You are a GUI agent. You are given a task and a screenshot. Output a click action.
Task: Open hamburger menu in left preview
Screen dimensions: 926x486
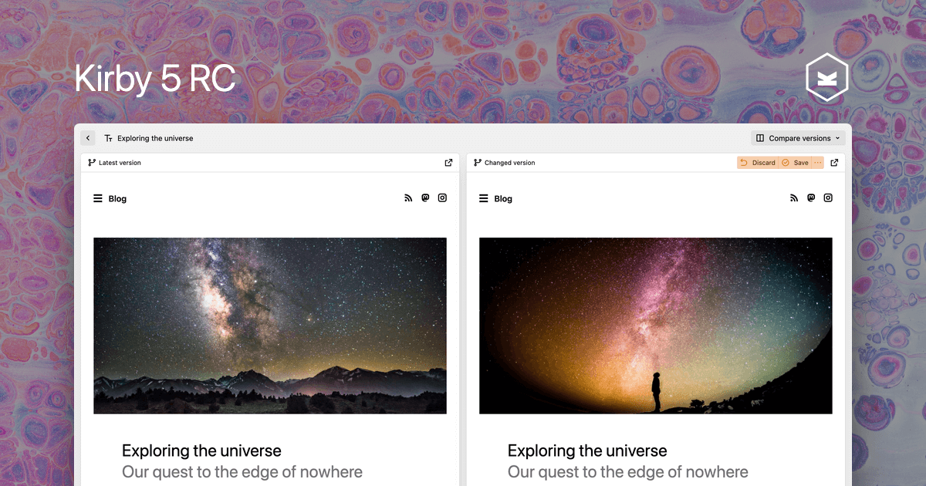click(98, 198)
